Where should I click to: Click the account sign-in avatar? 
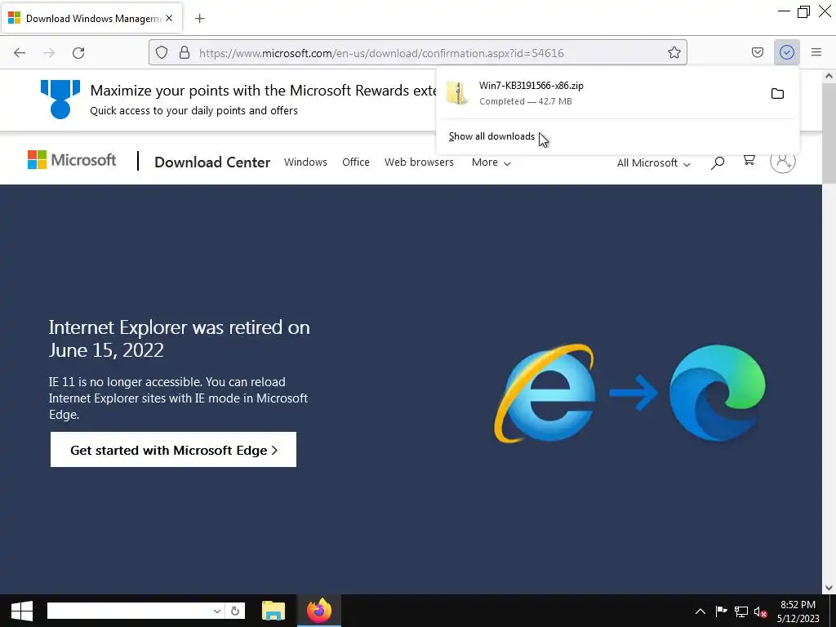pyautogui.click(x=783, y=161)
